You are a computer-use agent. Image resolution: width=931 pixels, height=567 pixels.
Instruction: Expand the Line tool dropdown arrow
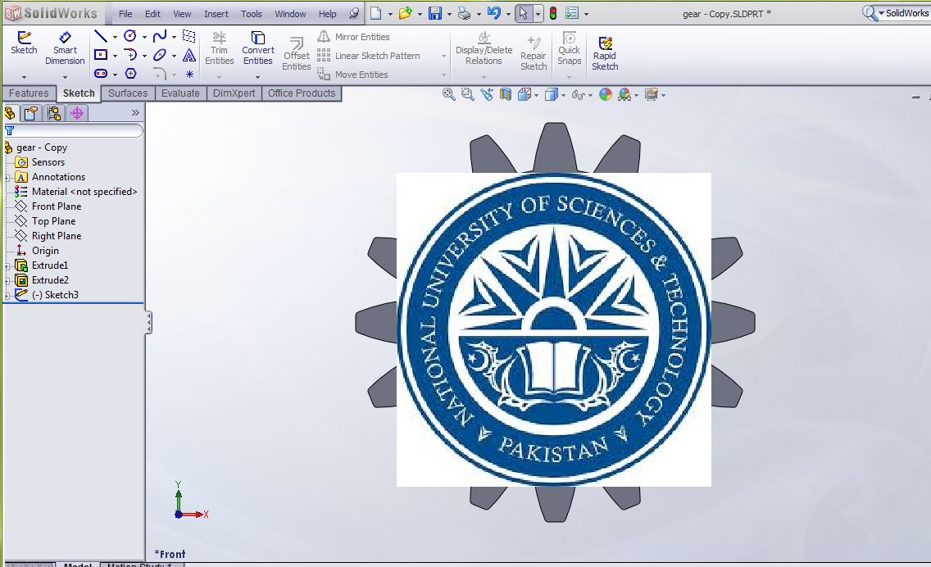tap(116, 37)
